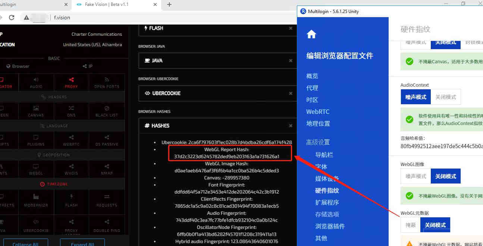Open the NMAP tile
The height and width of the screenshot is (246, 483).
coord(107,169)
